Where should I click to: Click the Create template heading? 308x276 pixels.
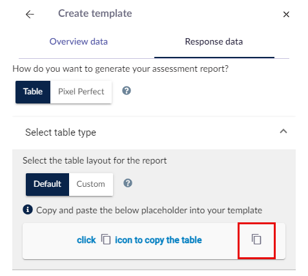(x=95, y=14)
